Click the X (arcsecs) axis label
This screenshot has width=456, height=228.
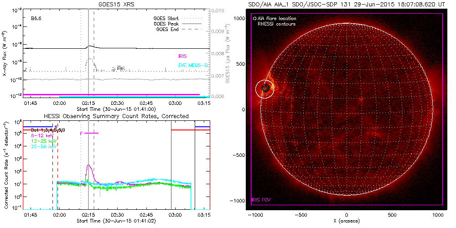(x=347, y=221)
